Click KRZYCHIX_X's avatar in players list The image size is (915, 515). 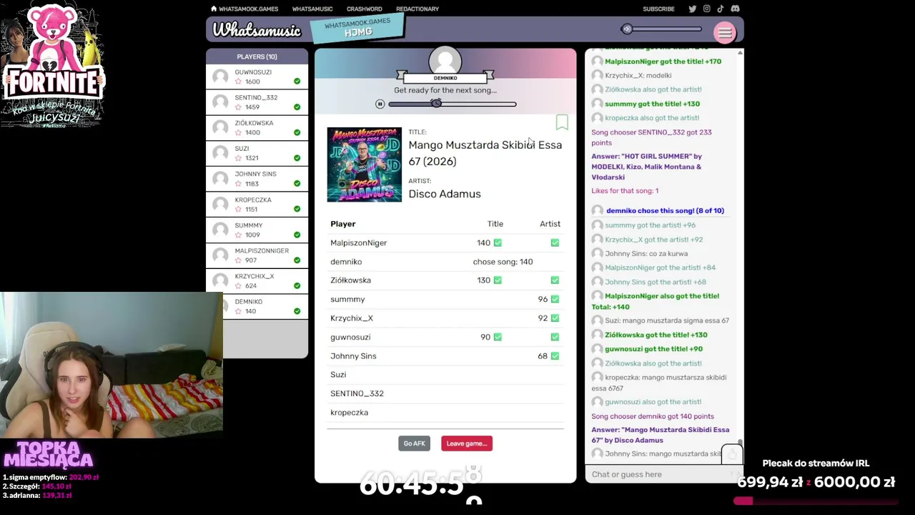221,280
